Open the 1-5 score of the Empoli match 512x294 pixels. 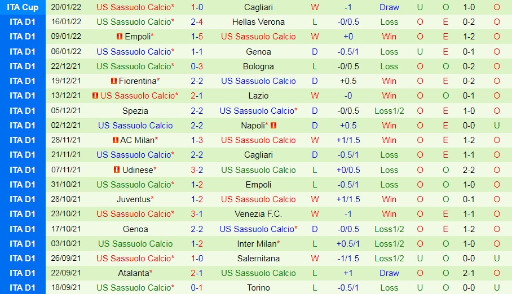tap(197, 37)
